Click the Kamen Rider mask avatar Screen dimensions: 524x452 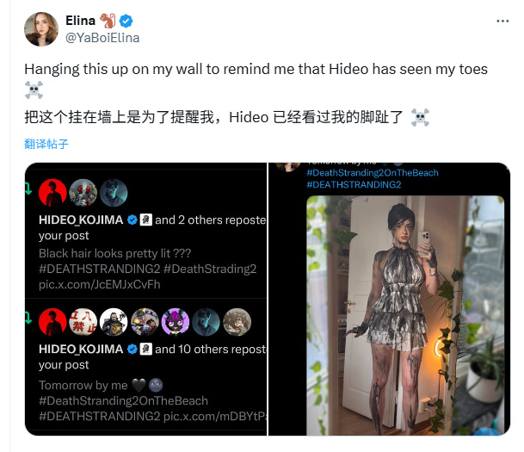83,193
